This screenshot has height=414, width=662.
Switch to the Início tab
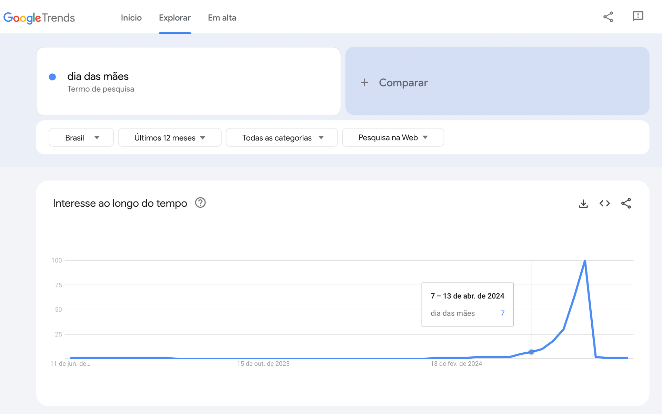coord(131,18)
